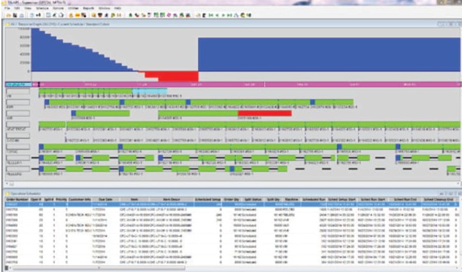Sort by the Item Descr column header
This screenshot has height=272, width=462.
[x=172, y=199]
